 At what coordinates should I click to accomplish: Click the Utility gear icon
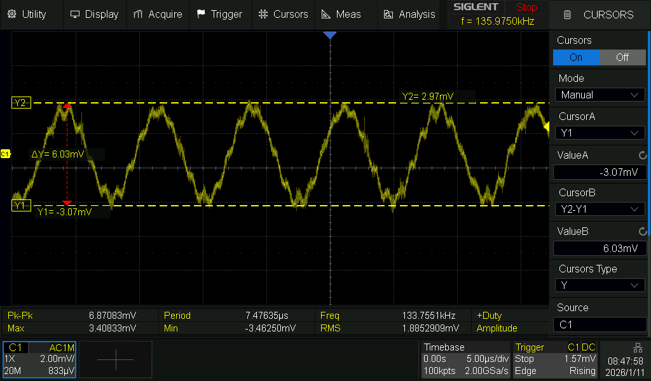pos(11,14)
